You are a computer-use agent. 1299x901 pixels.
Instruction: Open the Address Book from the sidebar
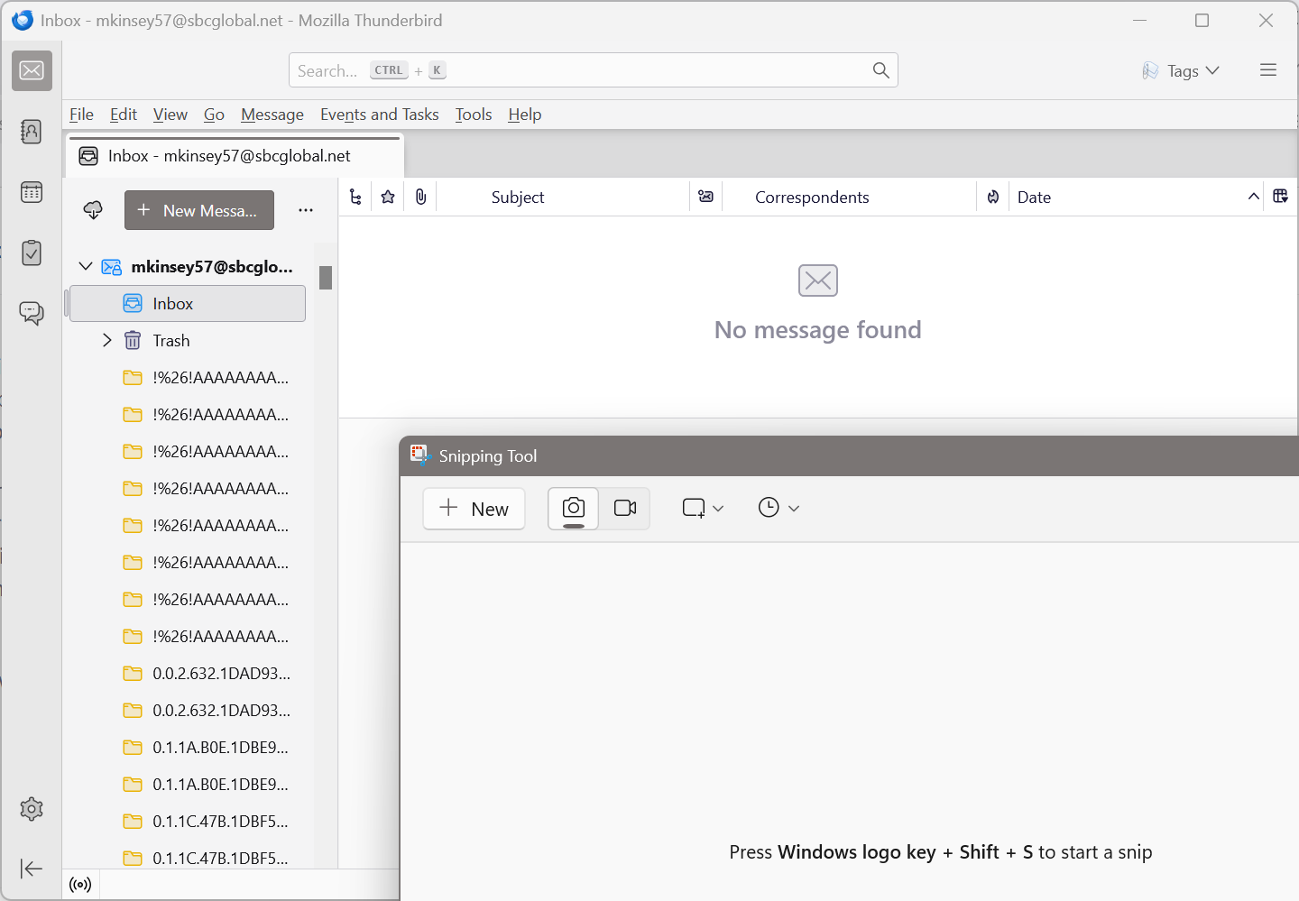(x=32, y=132)
